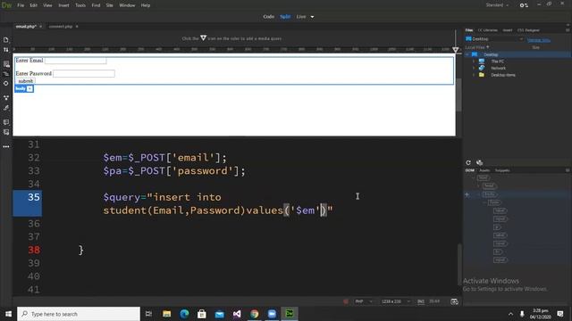The height and width of the screenshot is (321, 572).
Task: Click the Refresh icon in Files panel
Action: [468, 162]
